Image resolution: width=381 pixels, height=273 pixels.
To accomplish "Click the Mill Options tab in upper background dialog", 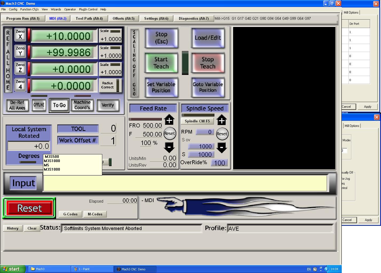I will pos(351,13).
